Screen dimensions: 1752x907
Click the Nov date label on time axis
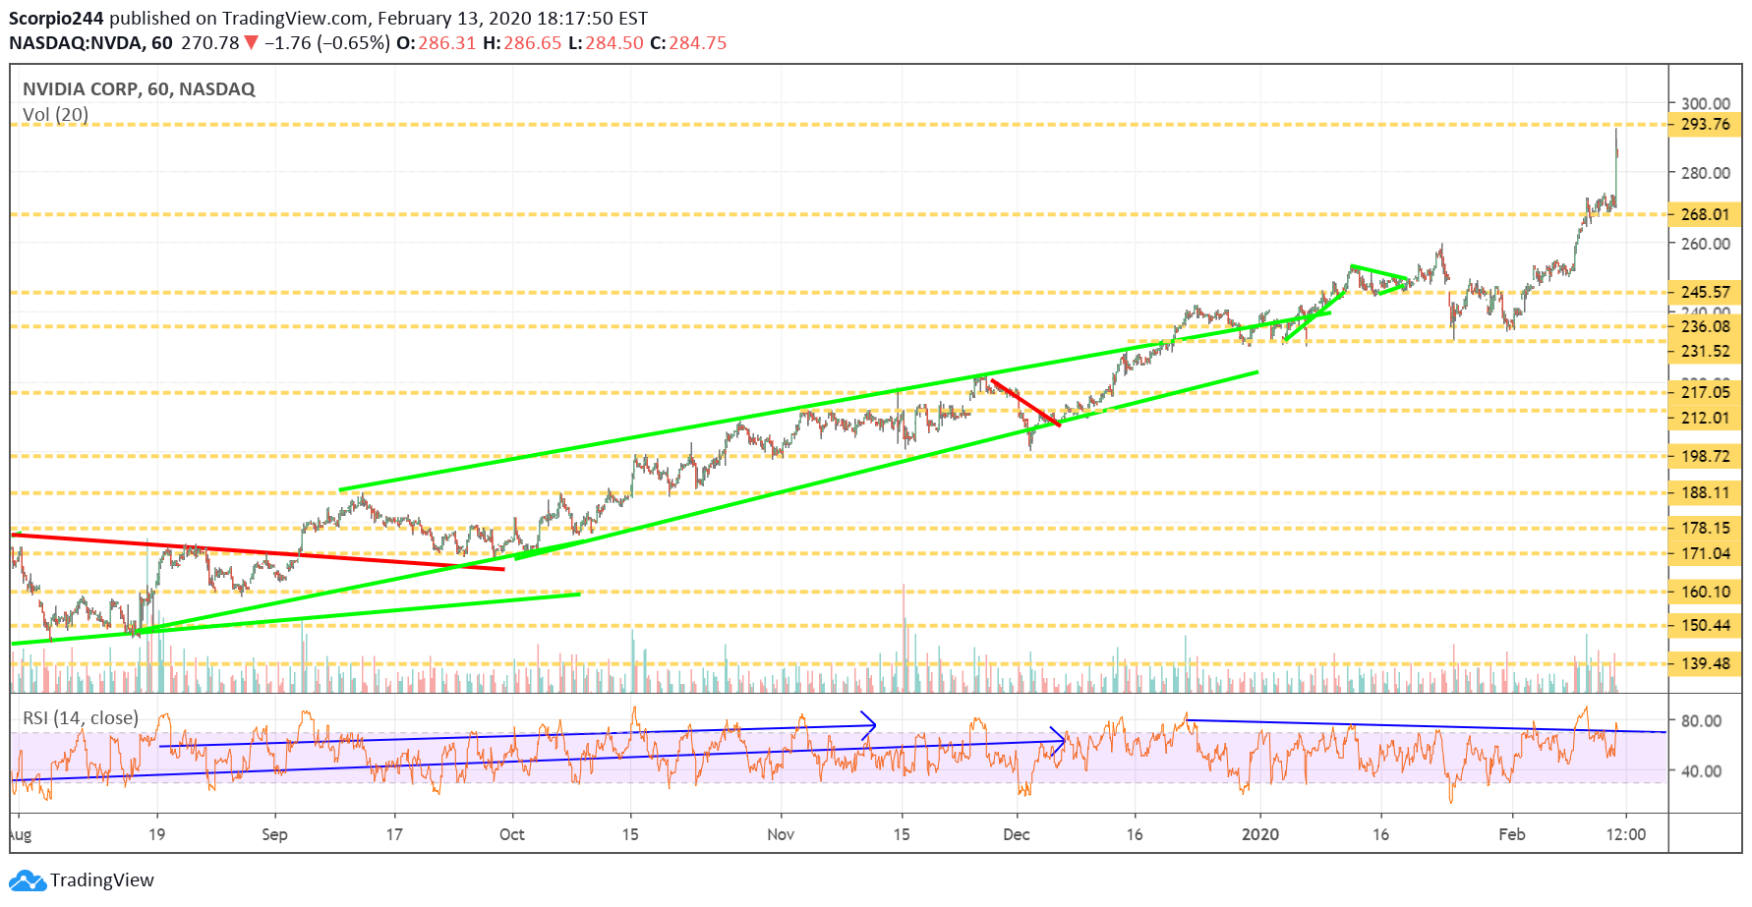pos(781,834)
